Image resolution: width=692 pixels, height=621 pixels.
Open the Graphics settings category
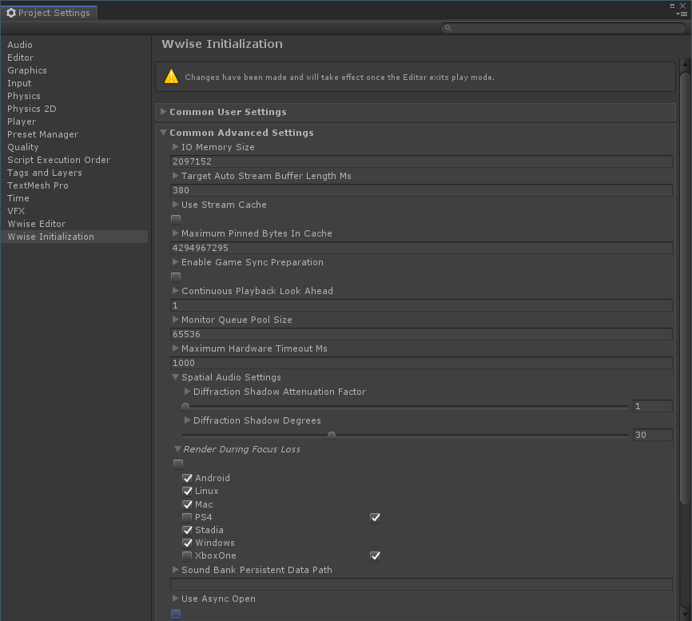click(x=27, y=70)
